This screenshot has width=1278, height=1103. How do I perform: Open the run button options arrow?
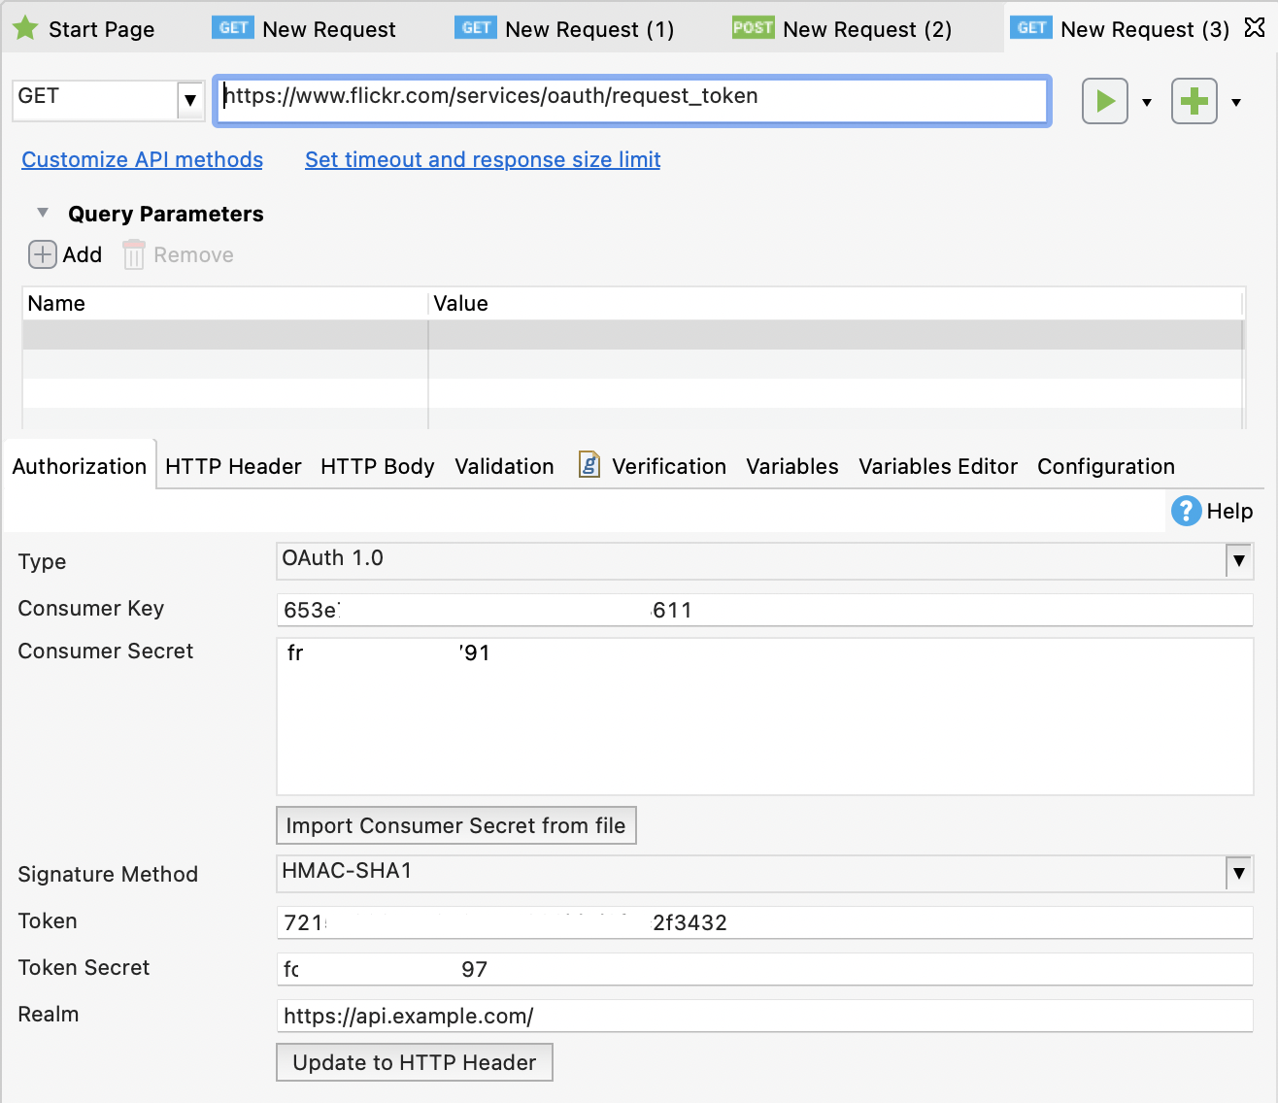(1147, 102)
